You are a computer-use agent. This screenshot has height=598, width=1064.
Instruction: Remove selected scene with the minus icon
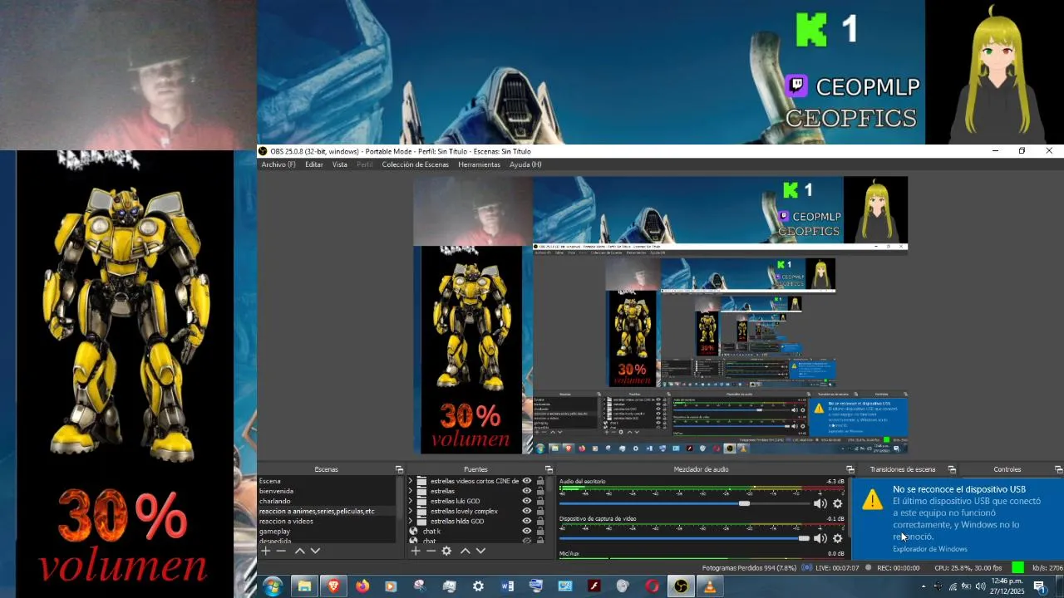pos(281,551)
